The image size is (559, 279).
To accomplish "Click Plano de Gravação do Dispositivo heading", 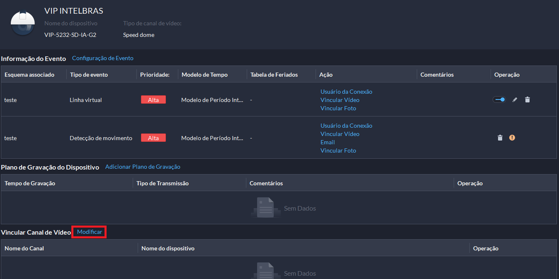I will [50, 167].
